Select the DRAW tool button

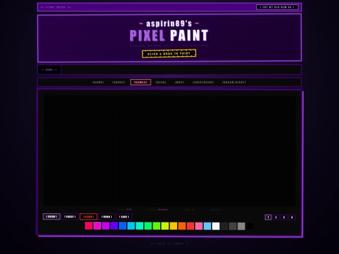[x=51, y=216]
